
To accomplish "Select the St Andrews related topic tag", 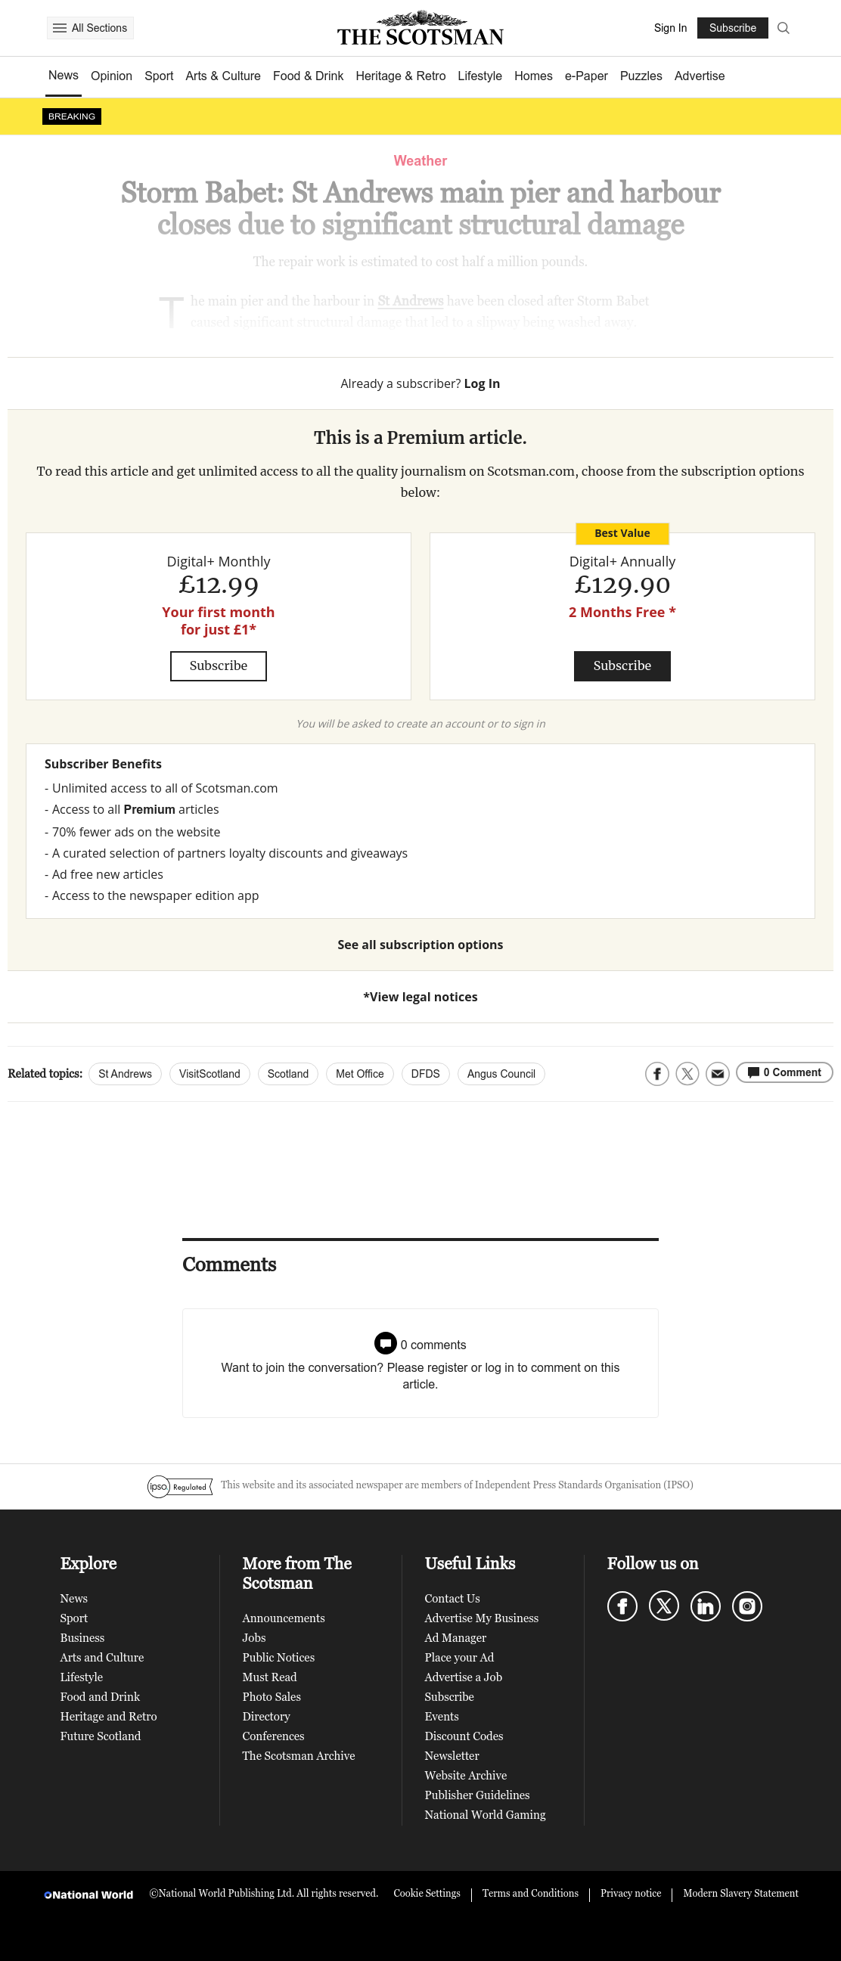I will (125, 1074).
